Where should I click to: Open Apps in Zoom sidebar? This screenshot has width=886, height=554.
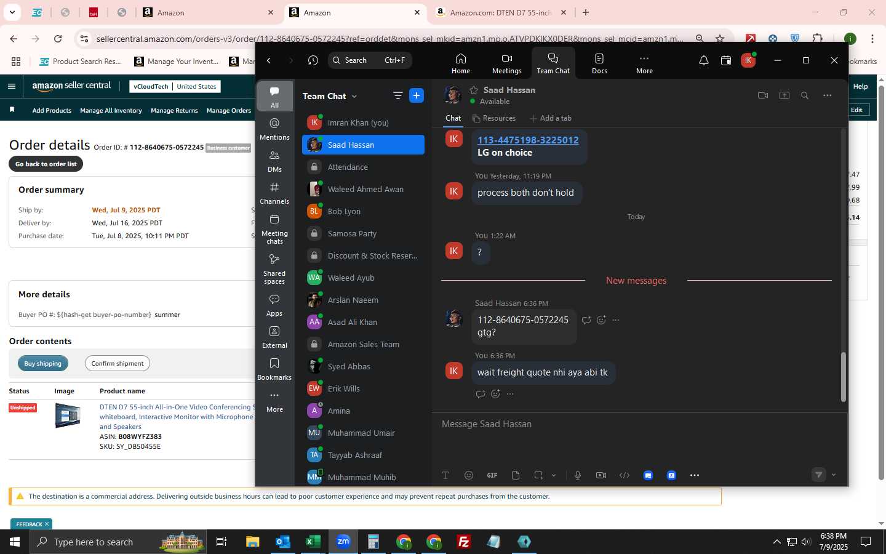click(274, 305)
